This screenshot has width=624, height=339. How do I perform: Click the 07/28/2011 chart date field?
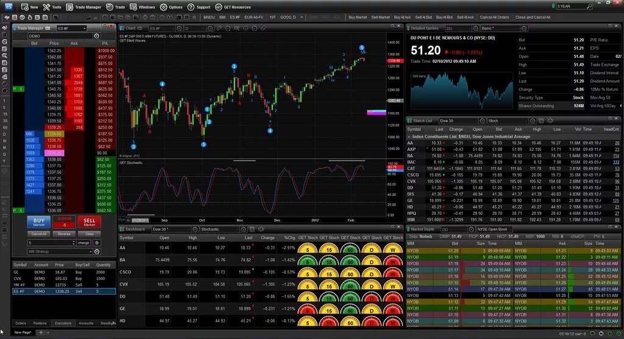pyautogui.click(x=140, y=220)
